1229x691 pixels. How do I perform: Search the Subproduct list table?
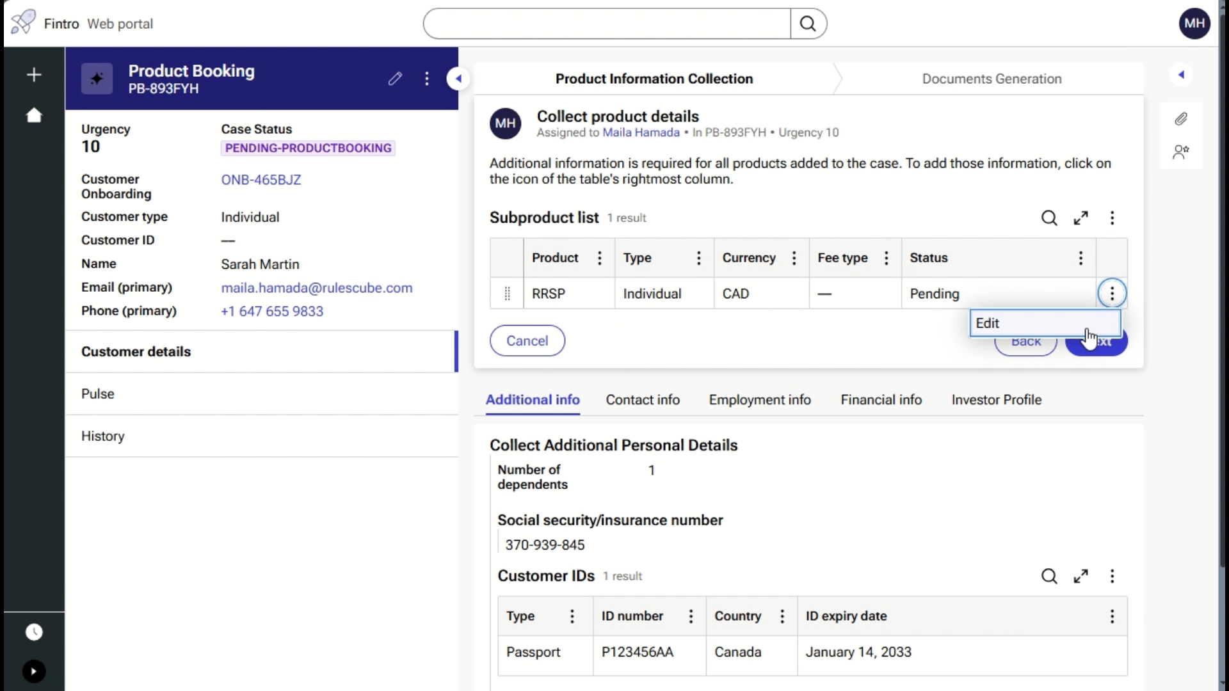click(x=1049, y=218)
